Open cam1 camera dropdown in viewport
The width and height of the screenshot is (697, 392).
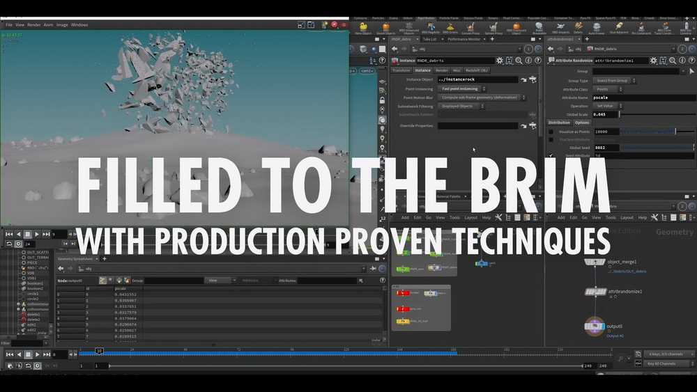coord(367,70)
